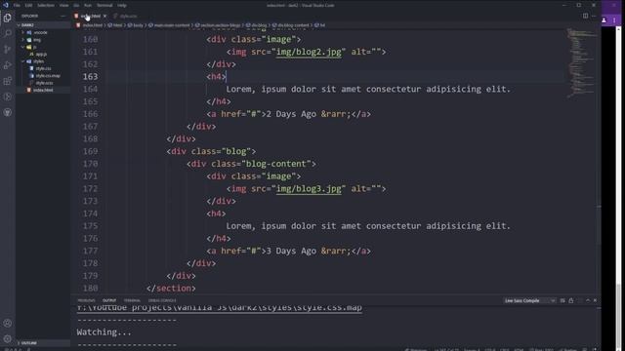The height and width of the screenshot is (351, 625).
Task: Switch to the Problems panel tab
Action: pyautogui.click(x=87, y=300)
